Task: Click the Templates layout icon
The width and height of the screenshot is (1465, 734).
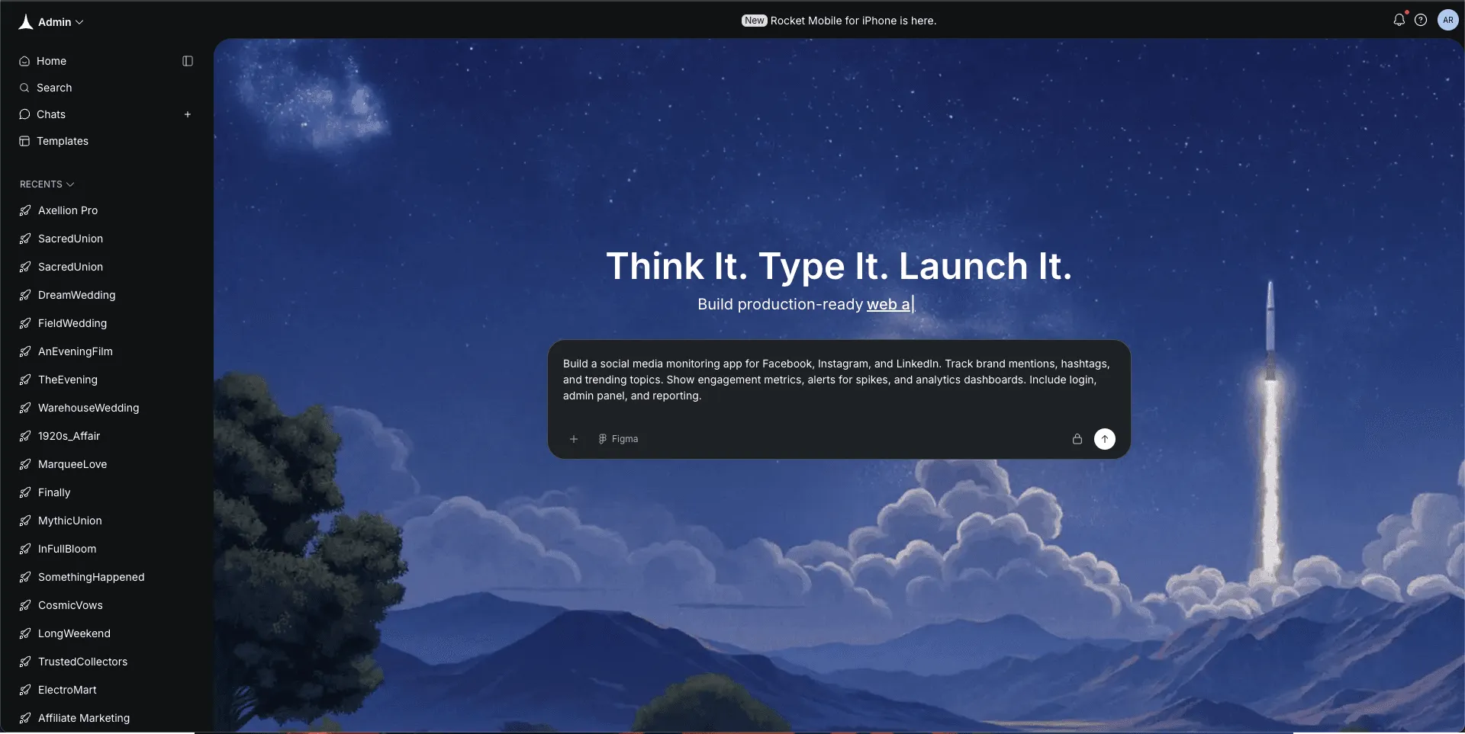Action: pyautogui.click(x=24, y=141)
